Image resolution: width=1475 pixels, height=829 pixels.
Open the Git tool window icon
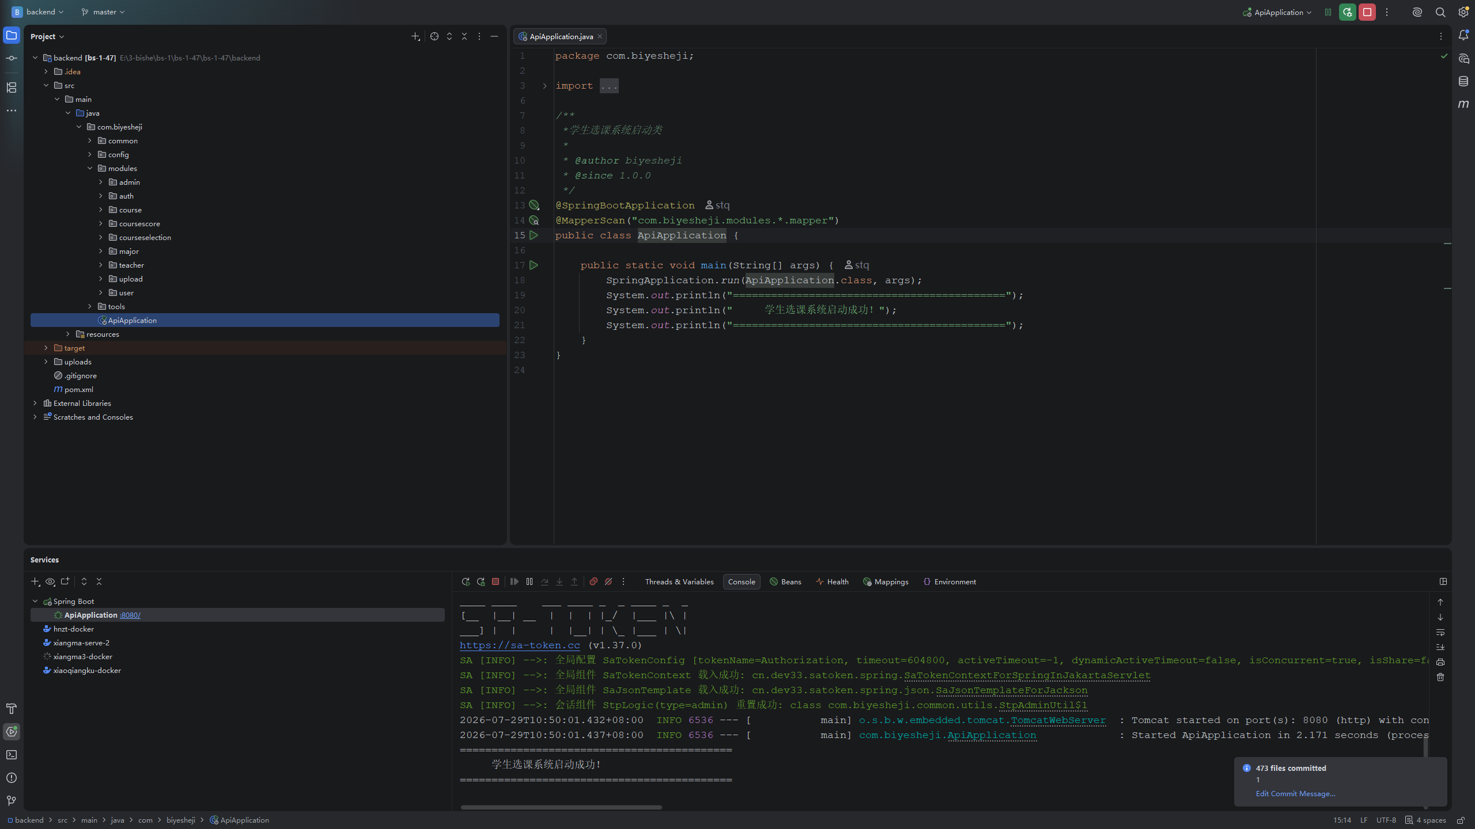click(12, 801)
